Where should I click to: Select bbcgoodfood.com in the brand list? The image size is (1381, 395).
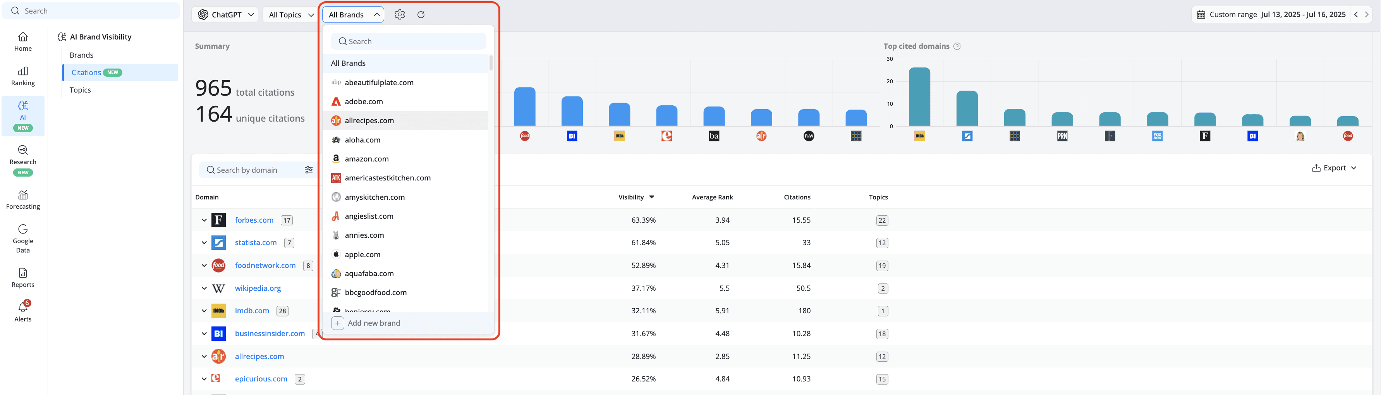coord(405,292)
